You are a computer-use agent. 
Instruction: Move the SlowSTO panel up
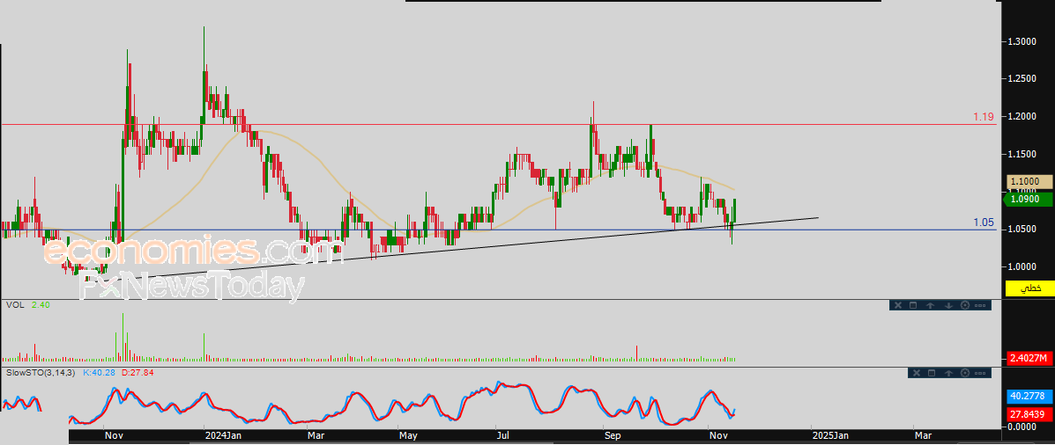[948, 373]
